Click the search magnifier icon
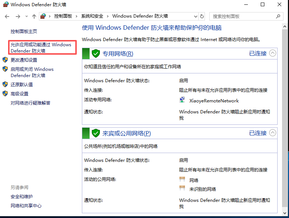This screenshot has height=218, width=289. [x=278, y=17]
